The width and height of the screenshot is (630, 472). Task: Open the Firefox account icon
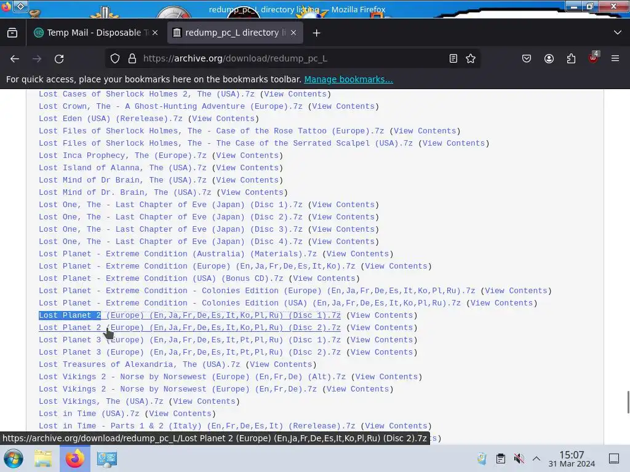[549, 58]
